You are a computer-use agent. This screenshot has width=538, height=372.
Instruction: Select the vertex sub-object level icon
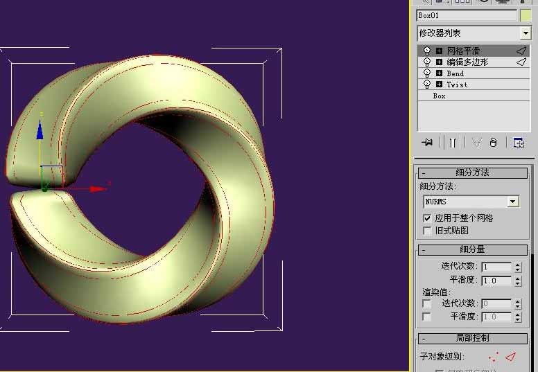coord(494,357)
